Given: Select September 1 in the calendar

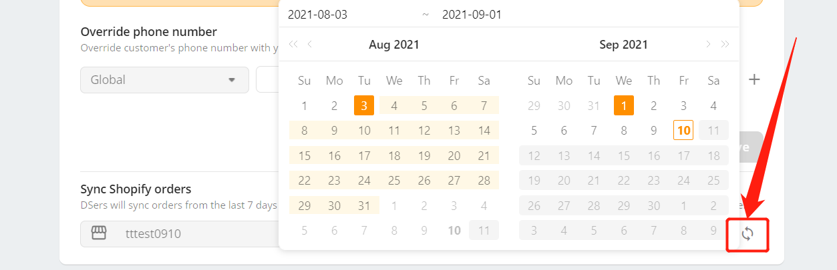Looking at the screenshot, I should (624, 105).
